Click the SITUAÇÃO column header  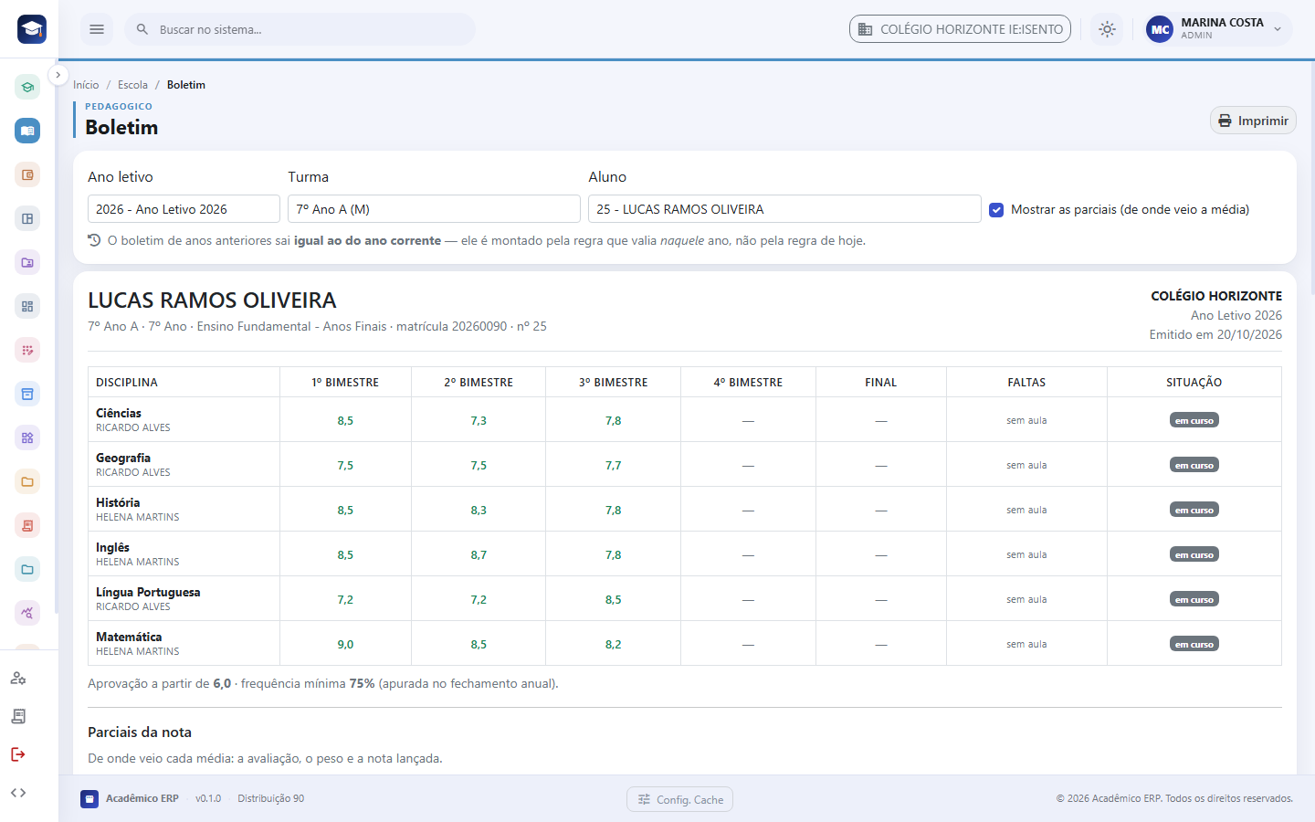coord(1194,383)
